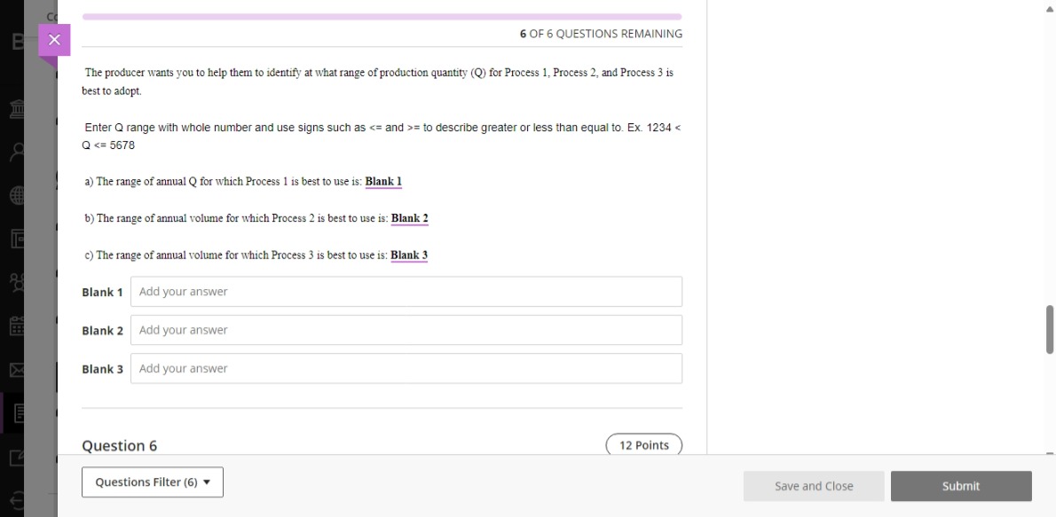
Task: Dismiss the purple X popup
Action: 55,39
